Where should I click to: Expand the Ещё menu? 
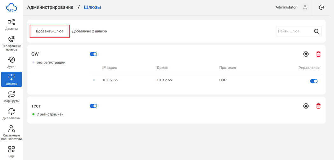coord(11,151)
